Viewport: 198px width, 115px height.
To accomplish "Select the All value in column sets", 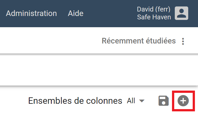I will (131, 101).
